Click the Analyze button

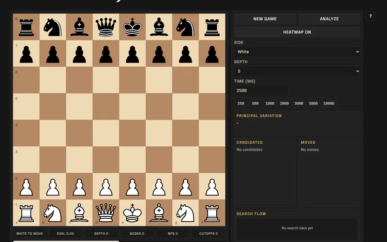click(x=329, y=19)
